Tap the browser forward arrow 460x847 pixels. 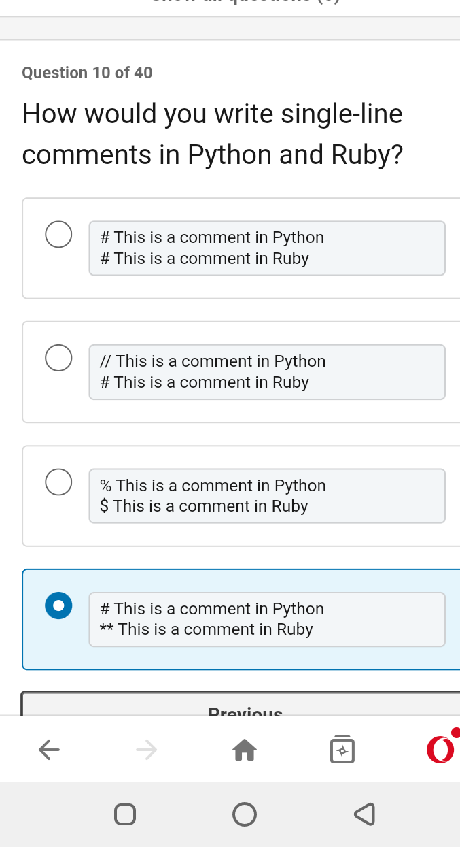[146, 750]
